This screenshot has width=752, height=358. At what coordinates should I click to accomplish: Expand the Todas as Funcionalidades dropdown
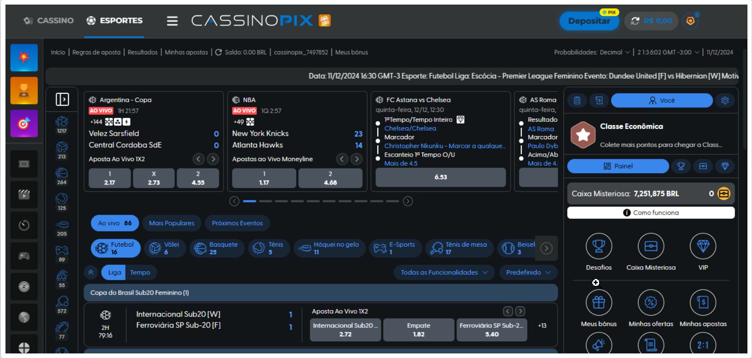pyautogui.click(x=444, y=273)
